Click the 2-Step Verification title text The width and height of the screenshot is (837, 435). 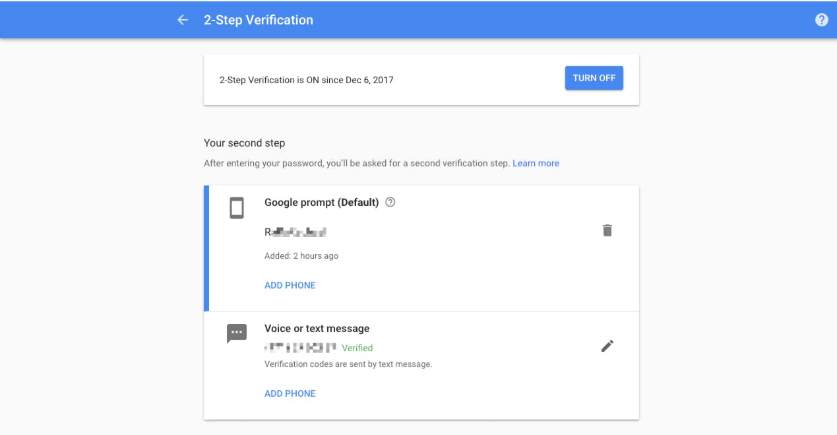point(257,20)
